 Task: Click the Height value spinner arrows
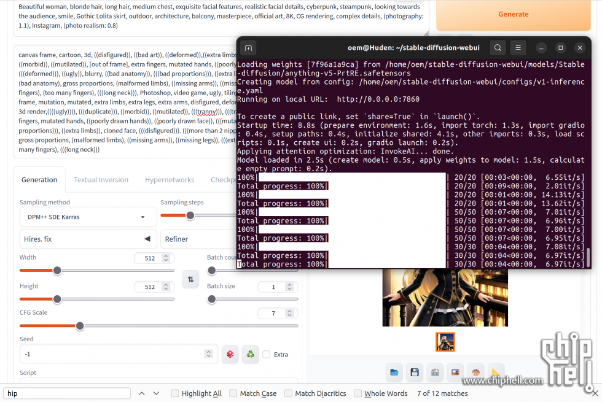166,287
